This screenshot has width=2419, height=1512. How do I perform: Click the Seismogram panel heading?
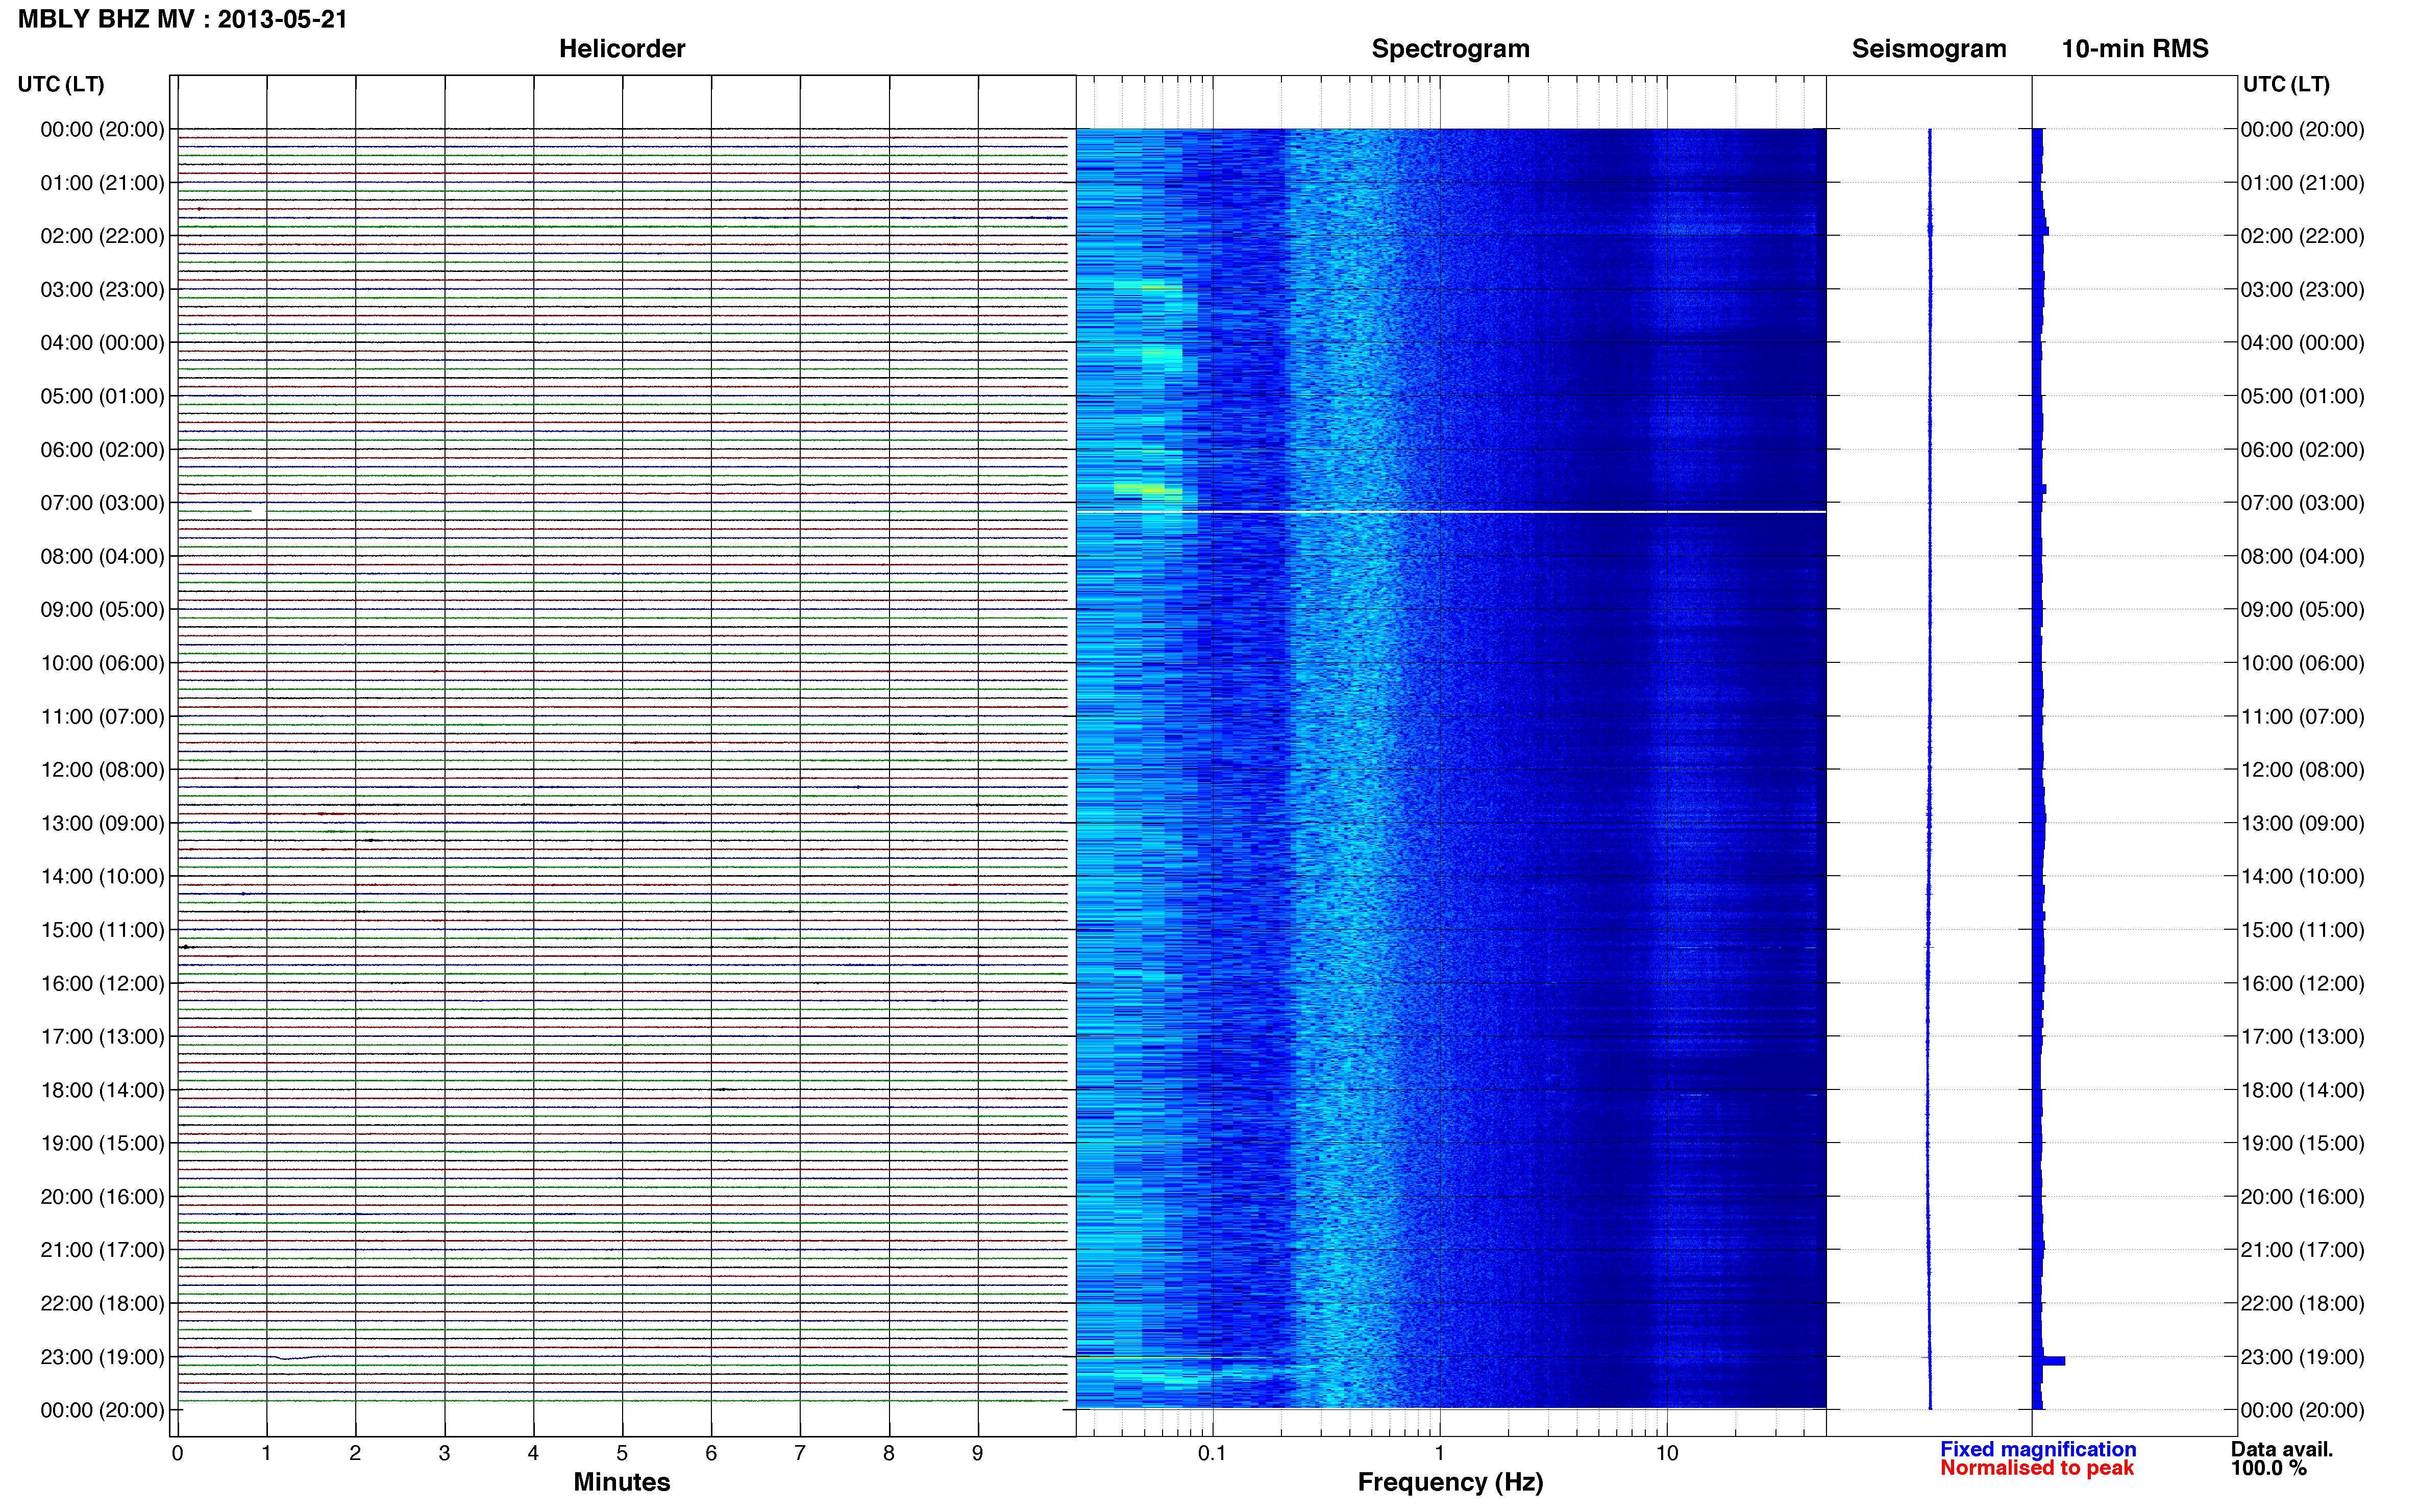coord(1928,49)
